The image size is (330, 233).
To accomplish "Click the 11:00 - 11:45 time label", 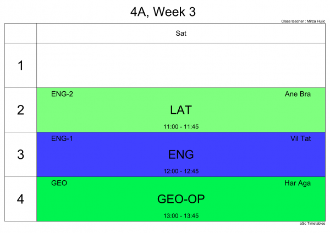I will point(181,126).
